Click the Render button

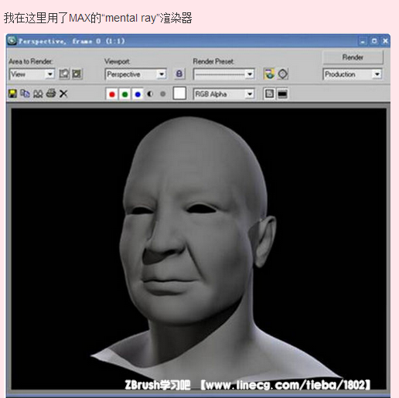(x=353, y=57)
